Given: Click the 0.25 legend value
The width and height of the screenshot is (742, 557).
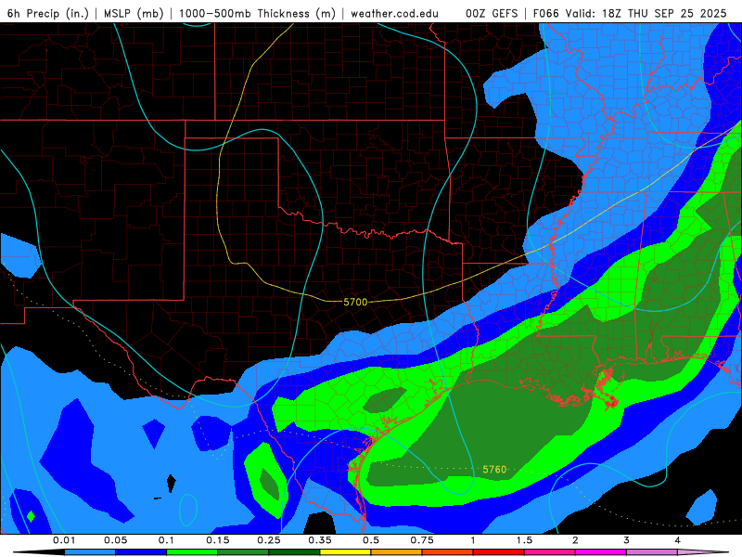Looking at the screenshot, I should coord(269,540).
